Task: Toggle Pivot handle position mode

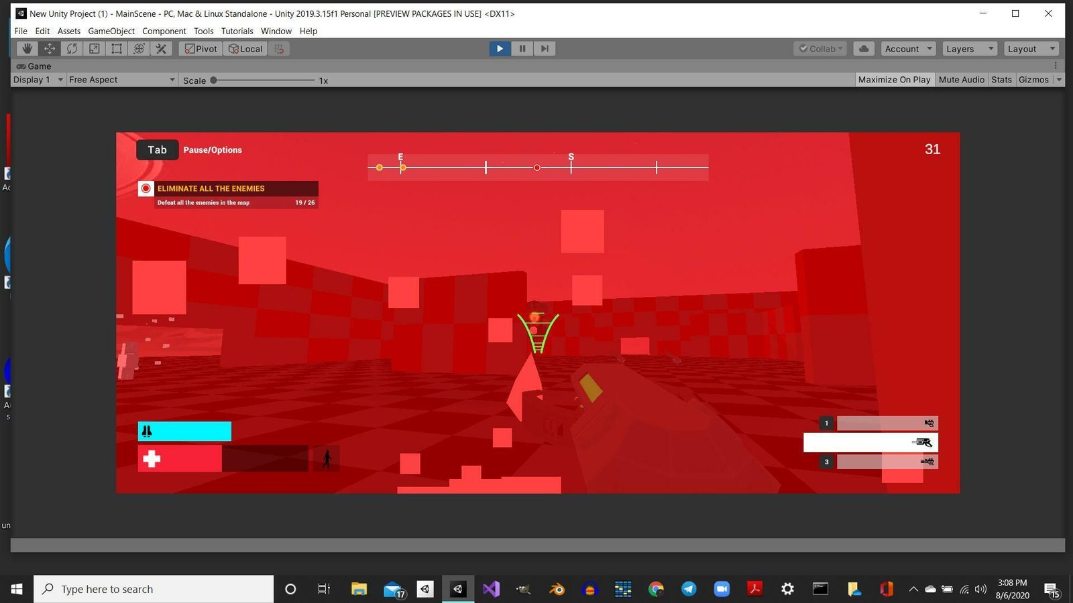Action: (x=201, y=49)
